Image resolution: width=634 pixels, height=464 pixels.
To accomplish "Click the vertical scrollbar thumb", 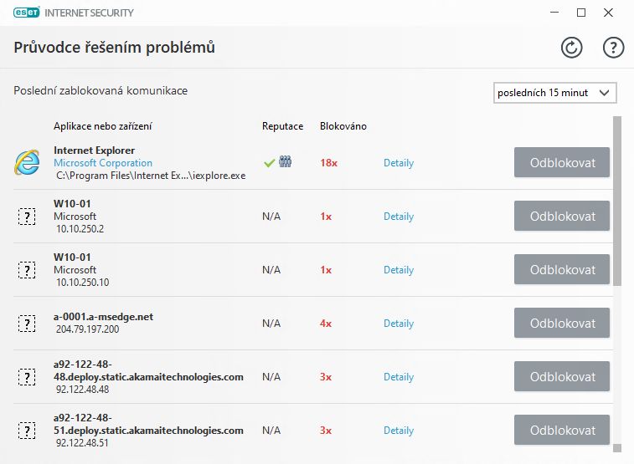I will click(x=617, y=201).
